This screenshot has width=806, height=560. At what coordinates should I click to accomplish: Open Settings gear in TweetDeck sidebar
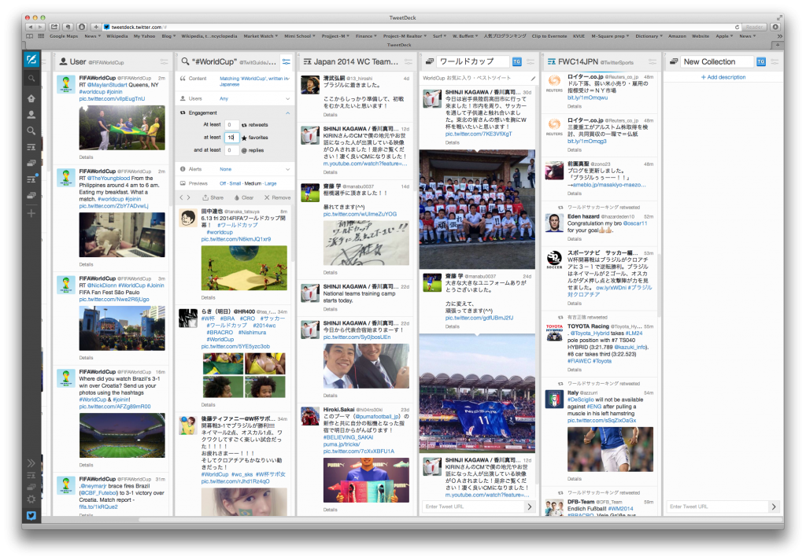[31, 499]
